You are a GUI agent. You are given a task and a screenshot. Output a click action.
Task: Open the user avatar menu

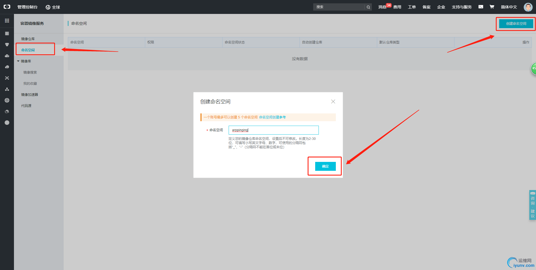click(528, 7)
